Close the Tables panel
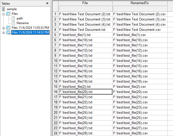The height and width of the screenshot is (136, 173). pyautogui.click(x=47, y=3)
